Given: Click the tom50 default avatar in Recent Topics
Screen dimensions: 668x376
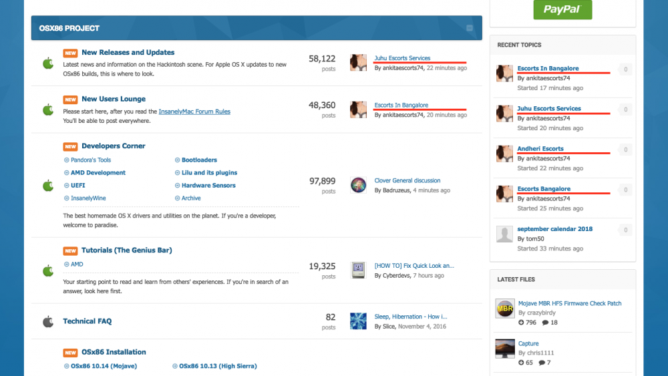Looking at the screenshot, I should [x=504, y=234].
